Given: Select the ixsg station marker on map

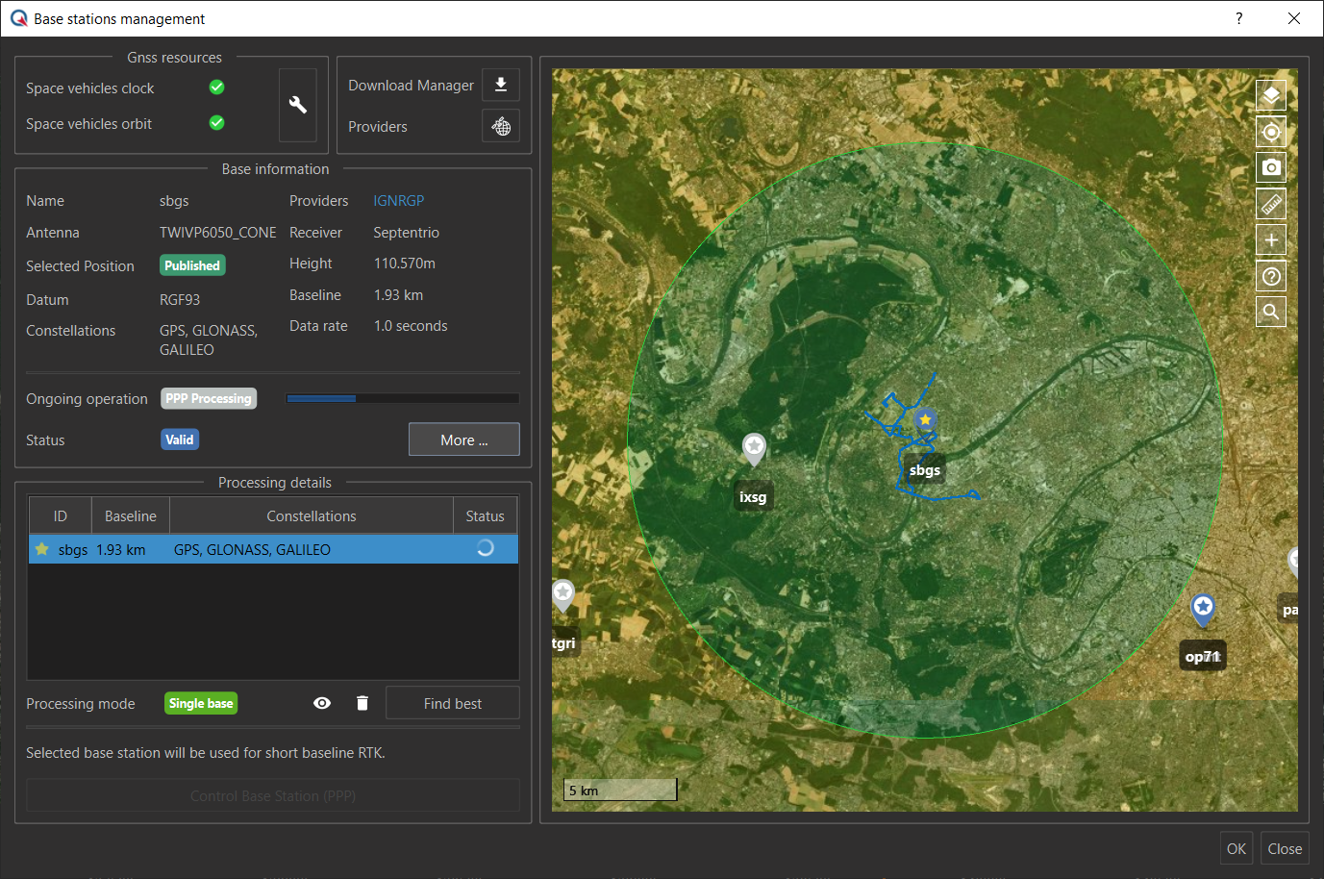Looking at the screenshot, I should [754, 447].
